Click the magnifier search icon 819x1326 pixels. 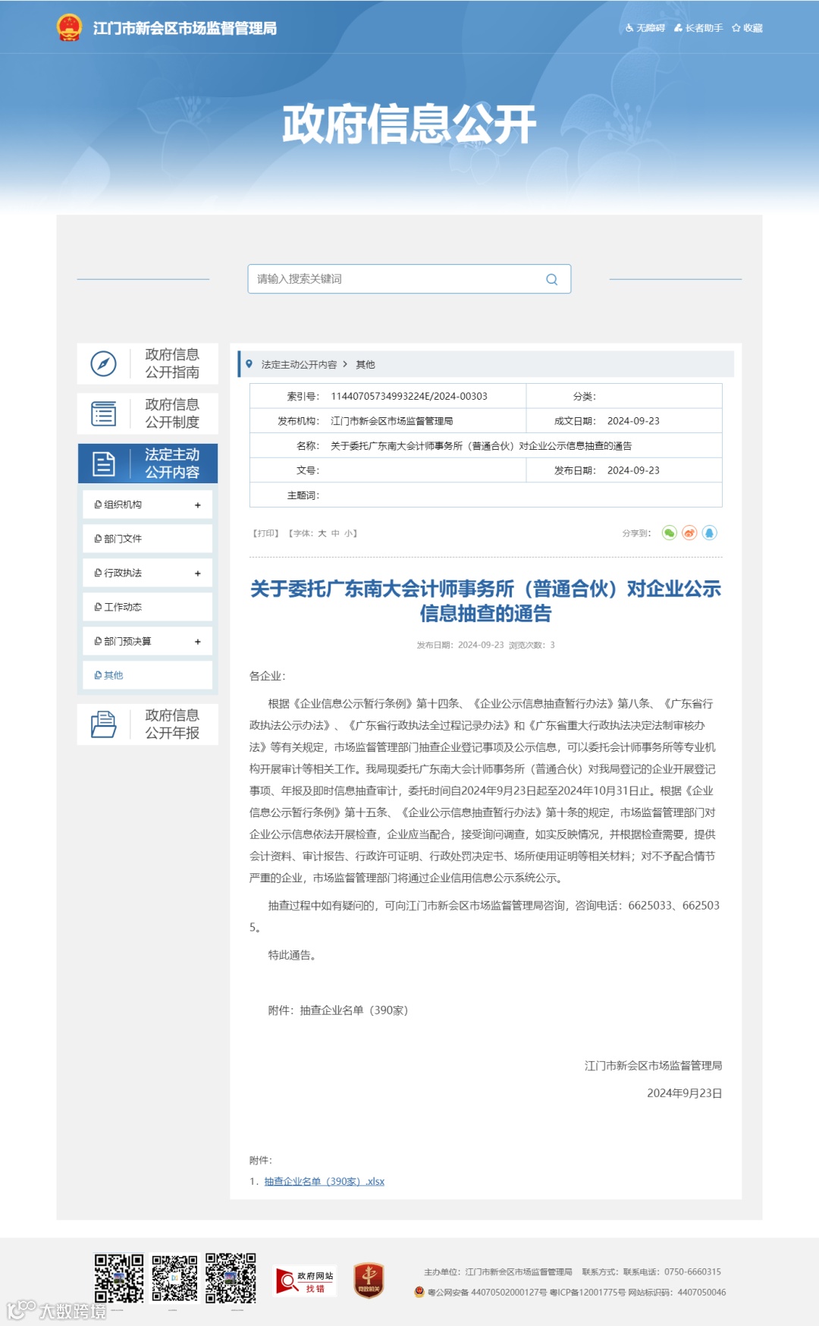click(x=552, y=279)
